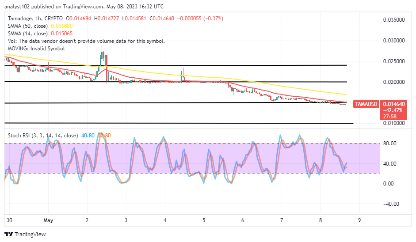Click the TradingView brand text link
The width and height of the screenshot is (416, 242).
pos(30,234)
